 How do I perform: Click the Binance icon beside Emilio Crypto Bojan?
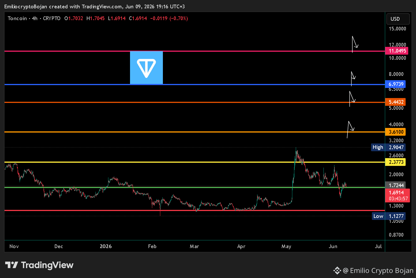[337, 271]
